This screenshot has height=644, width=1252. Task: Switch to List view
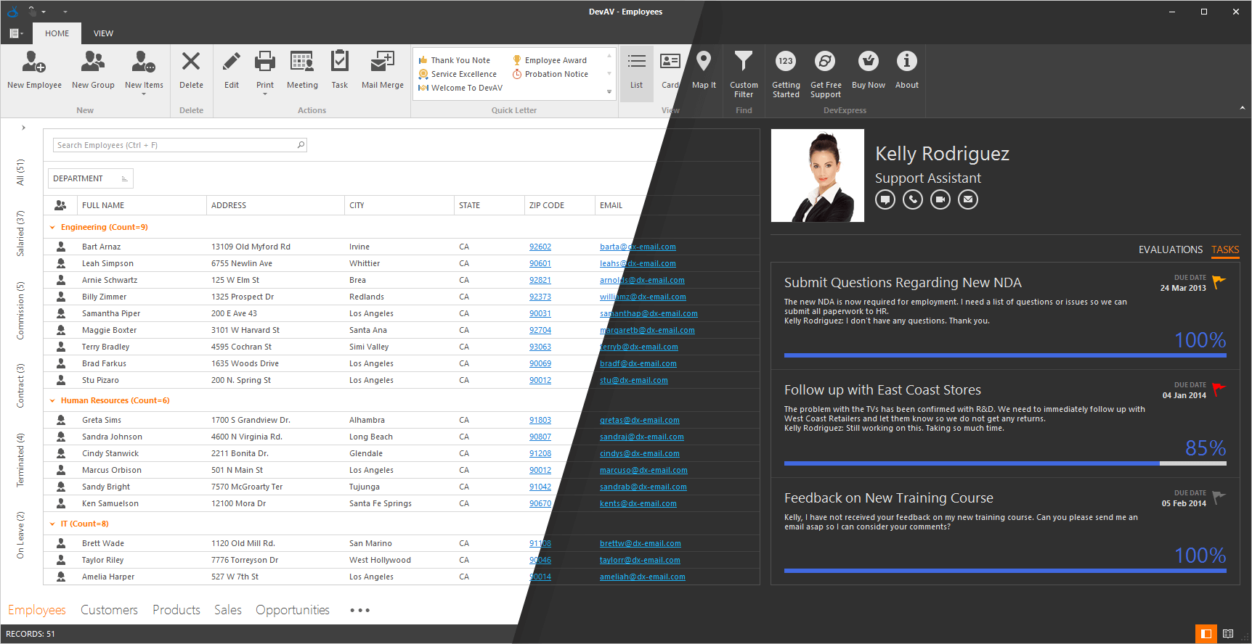point(636,70)
